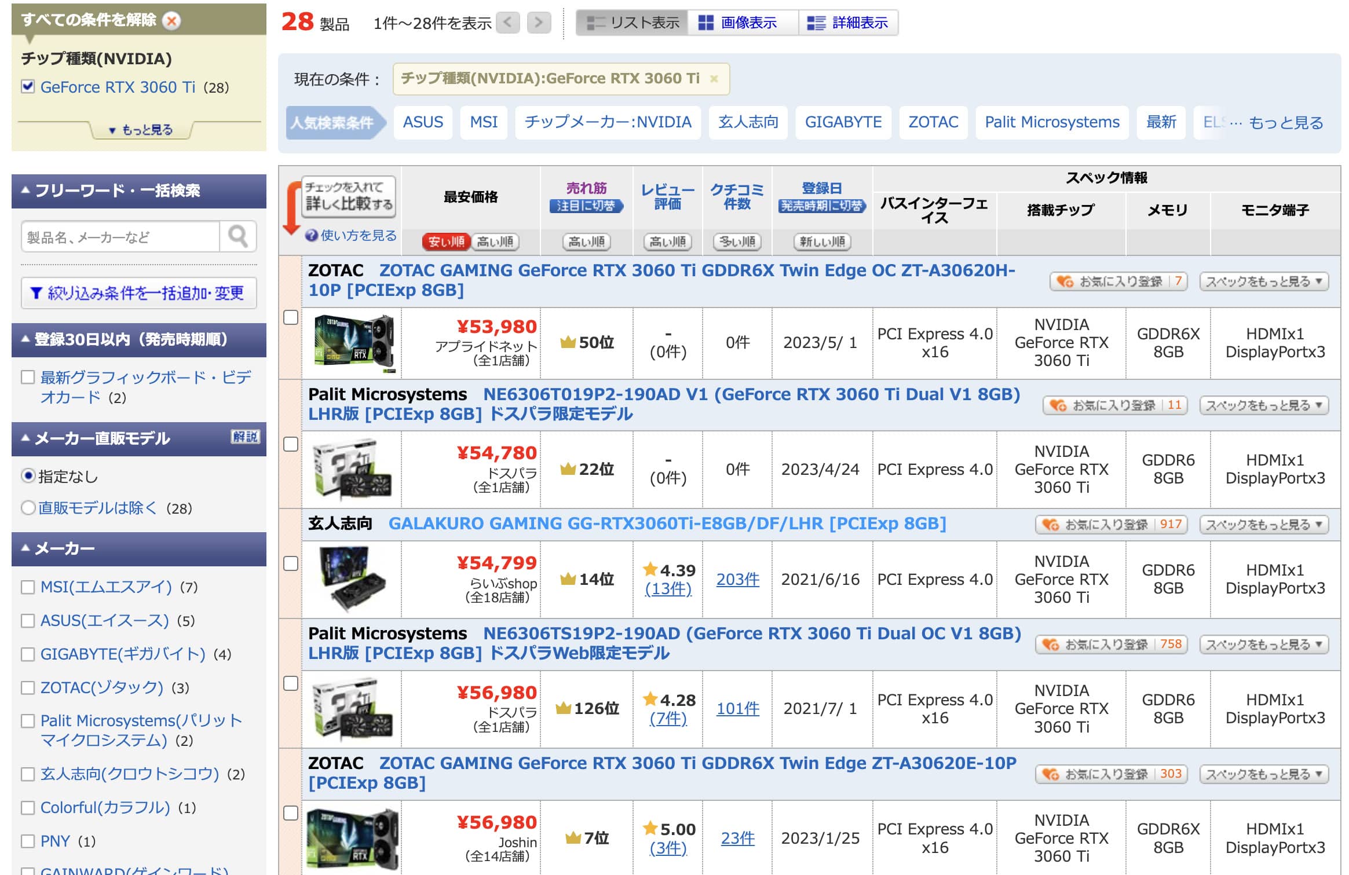Viewport: 1349px width, 875px height.
Task: Open GALAKURO GAMING 203件 クチコミ link
Action: tap(737, 579)
